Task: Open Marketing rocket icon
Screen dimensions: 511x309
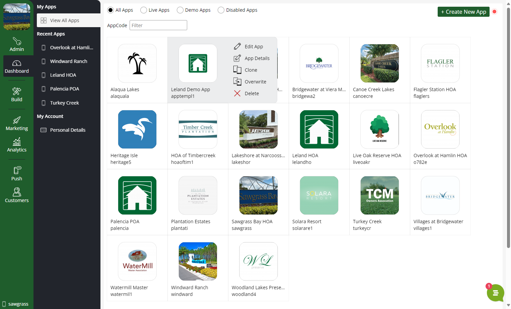Action: point(17,120)
